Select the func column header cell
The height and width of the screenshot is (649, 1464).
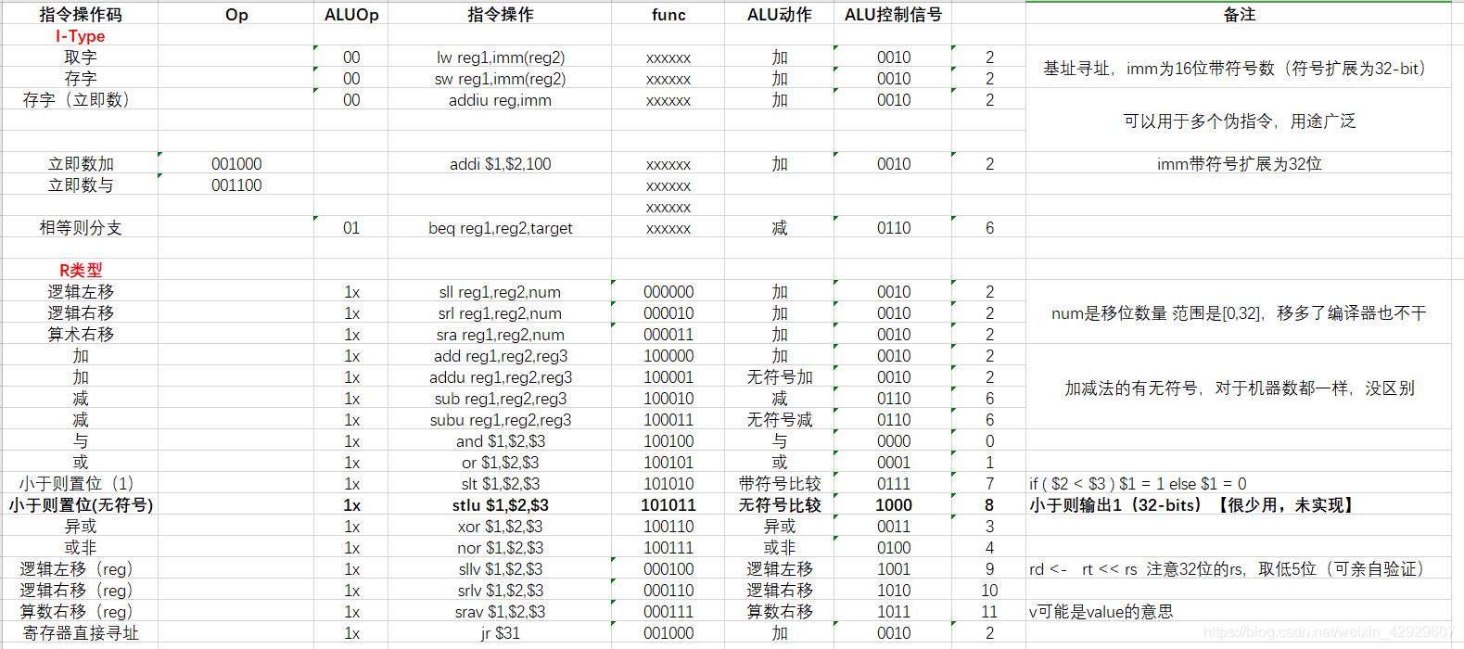tap(668, 15)
